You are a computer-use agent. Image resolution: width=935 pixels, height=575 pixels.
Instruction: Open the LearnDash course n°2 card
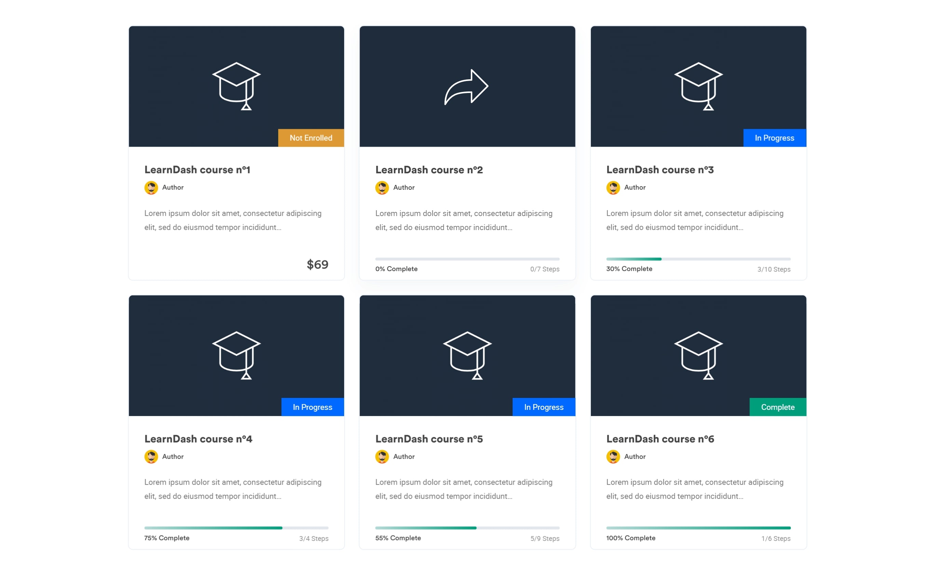[x=429, y=170]
